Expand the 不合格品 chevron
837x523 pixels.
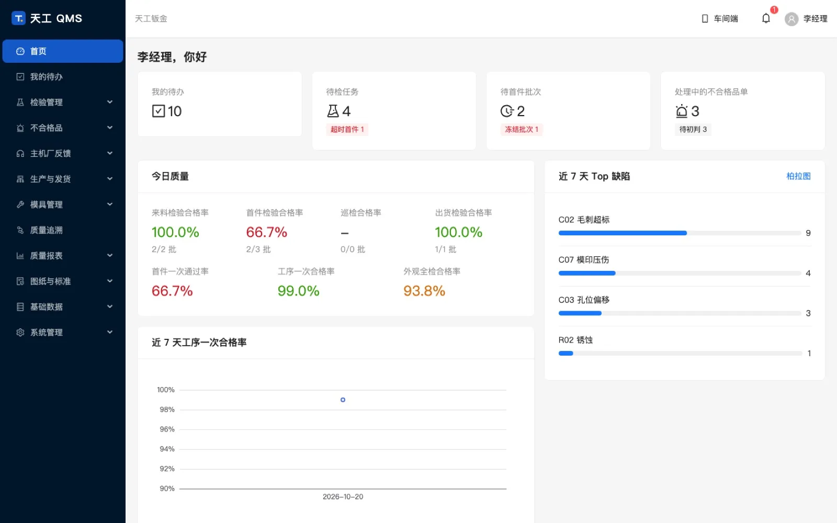[x=110, y=128]
